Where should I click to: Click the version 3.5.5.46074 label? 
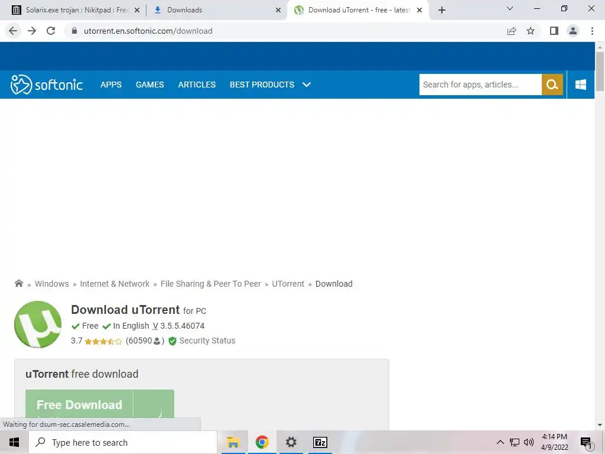click(x=178, y=326)
